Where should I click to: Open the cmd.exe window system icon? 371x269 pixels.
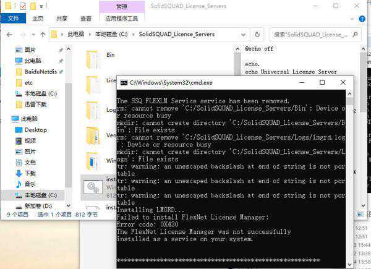pyautogui.click(x=124, y=82)
